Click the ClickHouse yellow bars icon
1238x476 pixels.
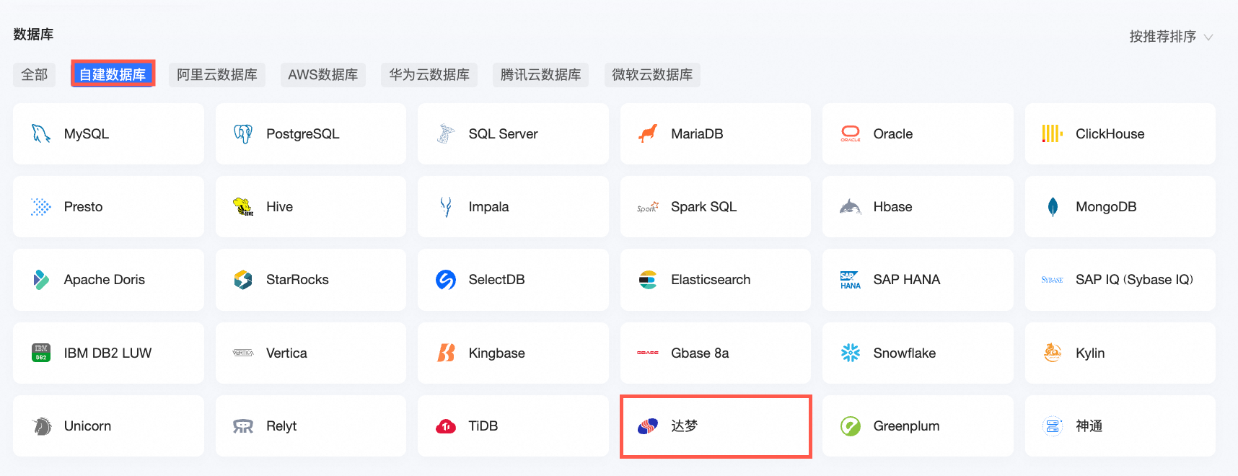[1053, 134]
